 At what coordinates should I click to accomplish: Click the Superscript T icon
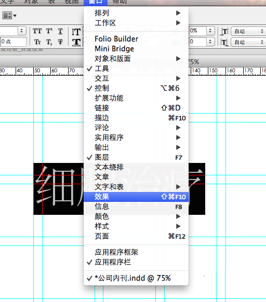49,31
